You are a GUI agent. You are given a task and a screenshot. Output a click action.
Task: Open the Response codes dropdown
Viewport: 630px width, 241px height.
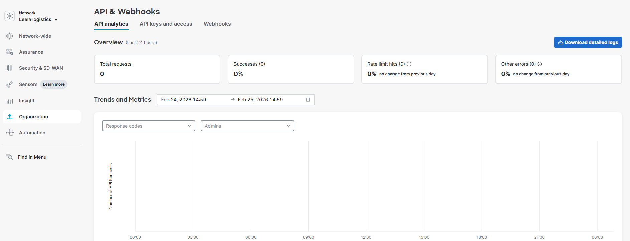point(148,126)
